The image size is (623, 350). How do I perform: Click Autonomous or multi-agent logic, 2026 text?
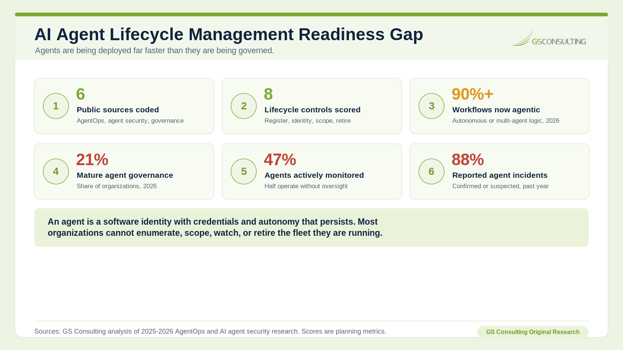click(506, 121)
